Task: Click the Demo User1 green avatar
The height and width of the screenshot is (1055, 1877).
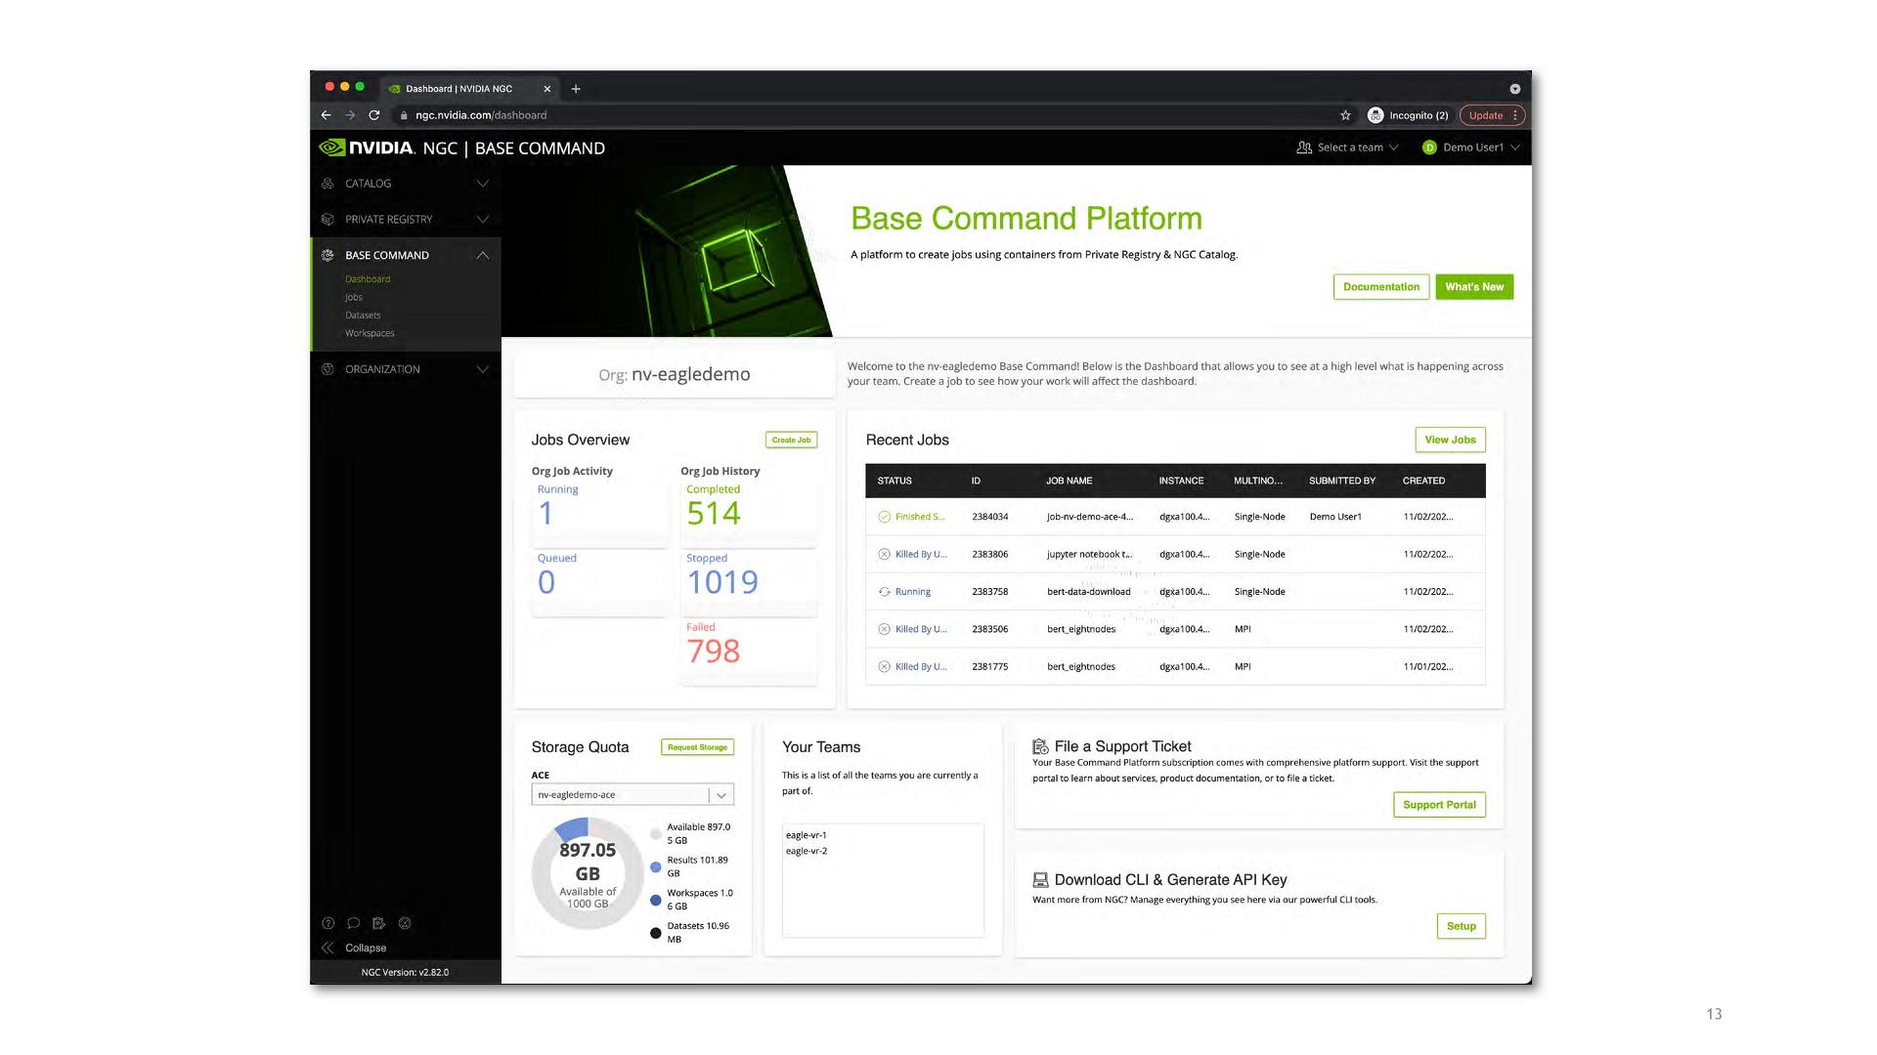Action: click(x=1429, y=148)
